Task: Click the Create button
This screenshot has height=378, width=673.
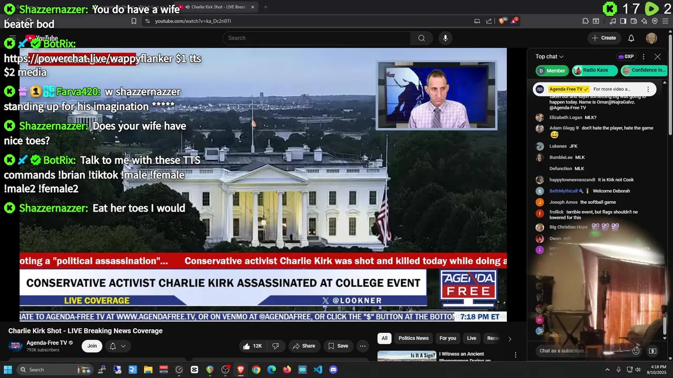Action: click(604, 38)
